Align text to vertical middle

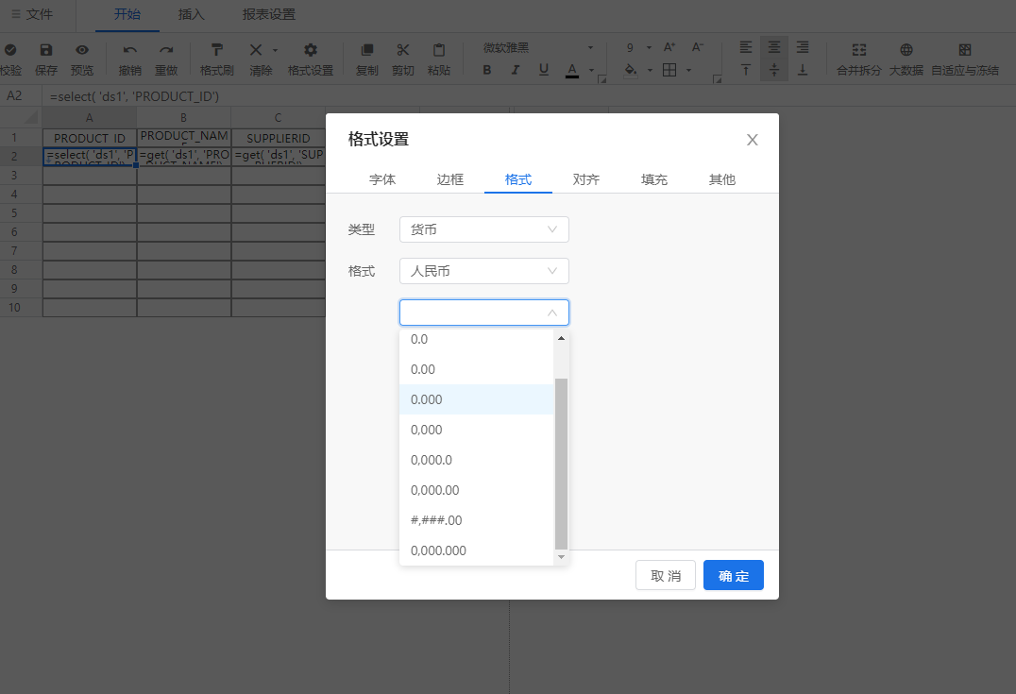[774, 69]
